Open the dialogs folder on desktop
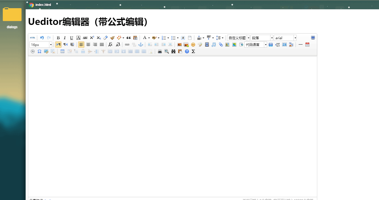This screenshot has height=200, width=379. click(12, 18)
